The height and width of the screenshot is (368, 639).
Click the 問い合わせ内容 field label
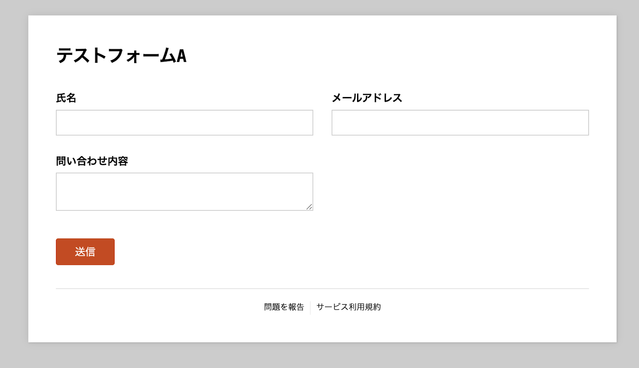click(x=92, y=161)
